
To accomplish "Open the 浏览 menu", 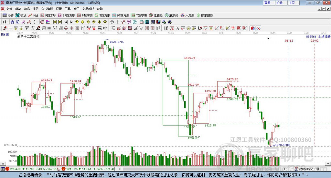I will coord(18,9).
